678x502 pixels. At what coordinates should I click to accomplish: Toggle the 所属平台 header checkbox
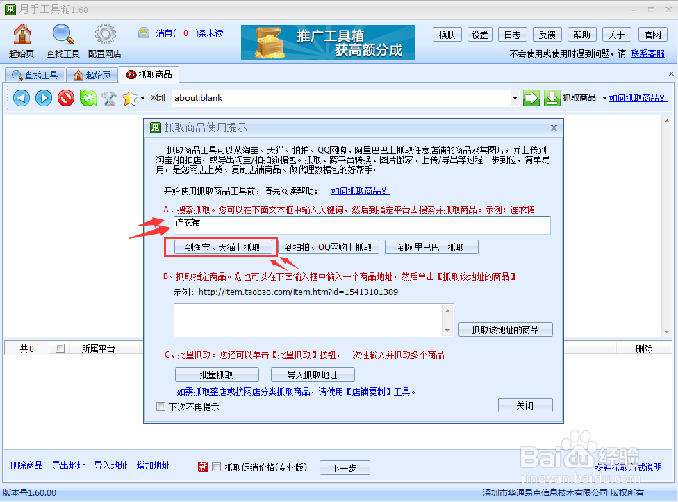(60, 349)
